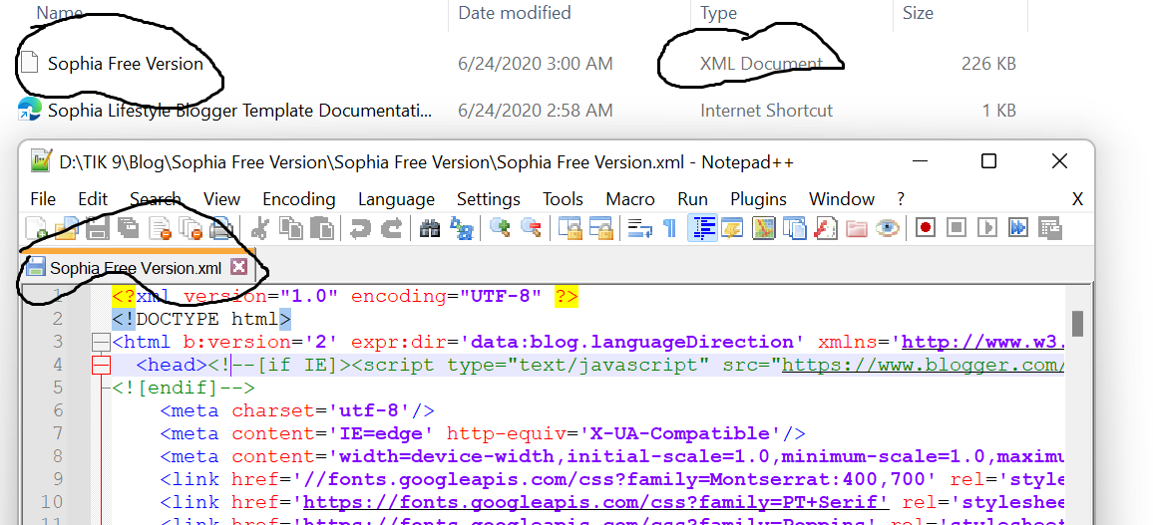The width and height of the screenshot is (1153, 525).
Task: Start recording a macro
Action: coord(925,227)
